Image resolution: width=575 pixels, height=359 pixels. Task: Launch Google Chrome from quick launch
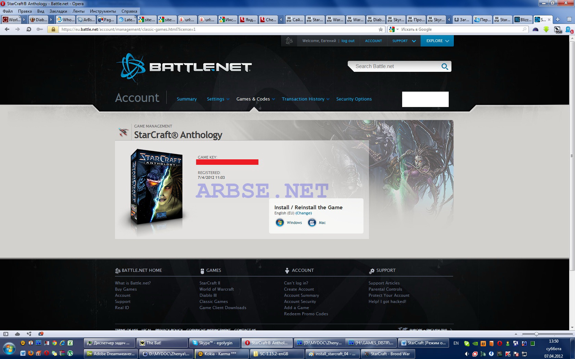54,343
